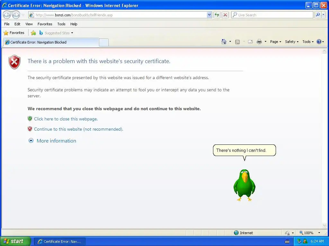This screenshot has height=246, width=329.
Task: Open the View menu
Action: [29, 24]
